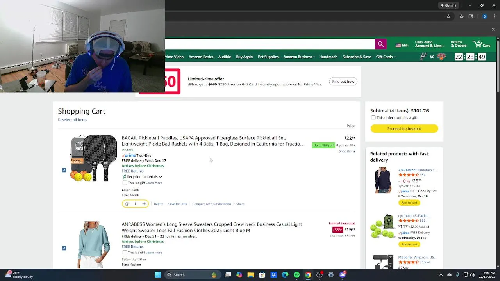Open the light blue sweater thumbnail

click(x=94, y=245)
